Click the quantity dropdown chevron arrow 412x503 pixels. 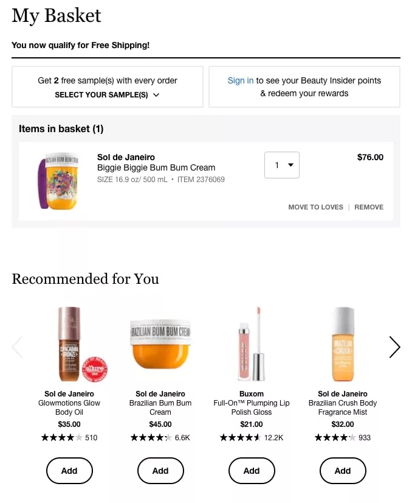(x=290, y=164)
